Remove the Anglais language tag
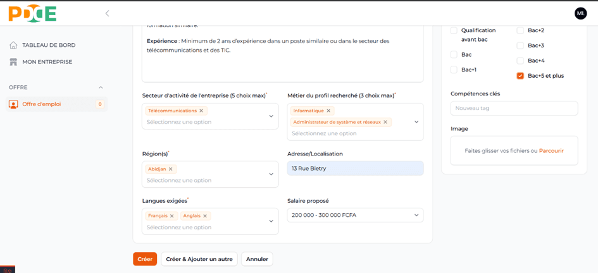This screenshot has width=598, height=273. (x=205, y=215)
